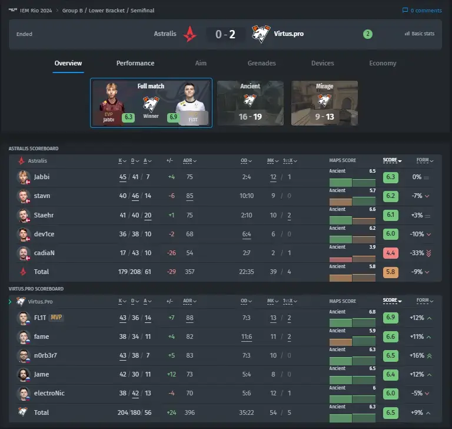Click fame's player avatar
Screen dimensions: 452x429
24,337
